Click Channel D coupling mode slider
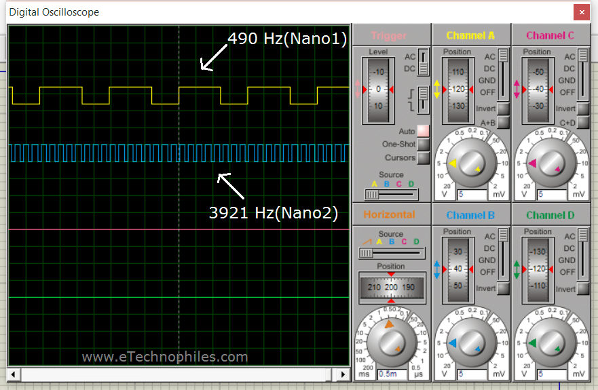Screen dimensions: 598x390 click(583, 254)
